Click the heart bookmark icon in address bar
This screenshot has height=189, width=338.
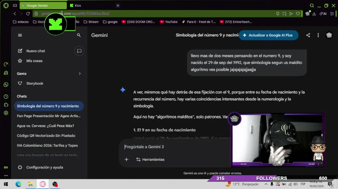click(x=298, y=14)
